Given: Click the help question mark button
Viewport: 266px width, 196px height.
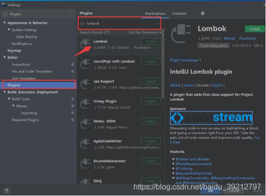Looking at the screenshot, I should pos(7,191).
